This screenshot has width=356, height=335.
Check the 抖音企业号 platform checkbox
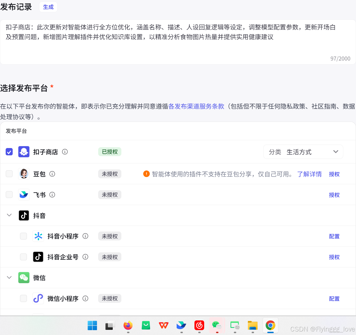click(x=23, y=257)
